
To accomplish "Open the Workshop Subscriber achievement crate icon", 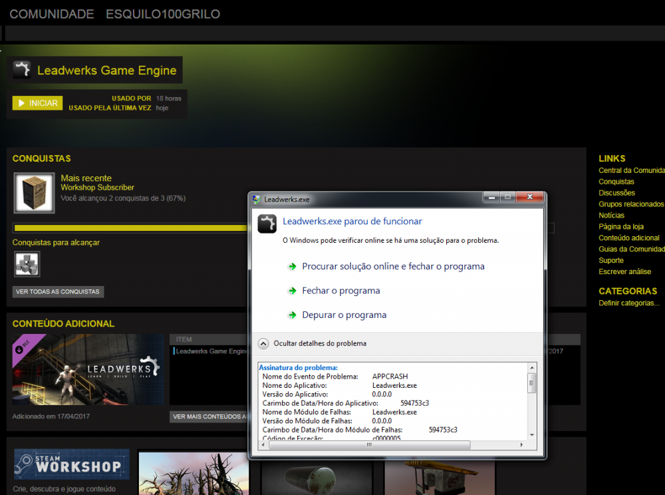I will (x=35, y=192).
